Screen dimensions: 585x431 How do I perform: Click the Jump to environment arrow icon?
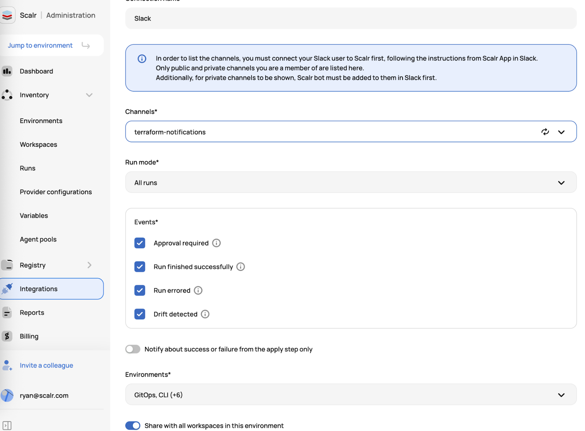[x=86, y=45]
